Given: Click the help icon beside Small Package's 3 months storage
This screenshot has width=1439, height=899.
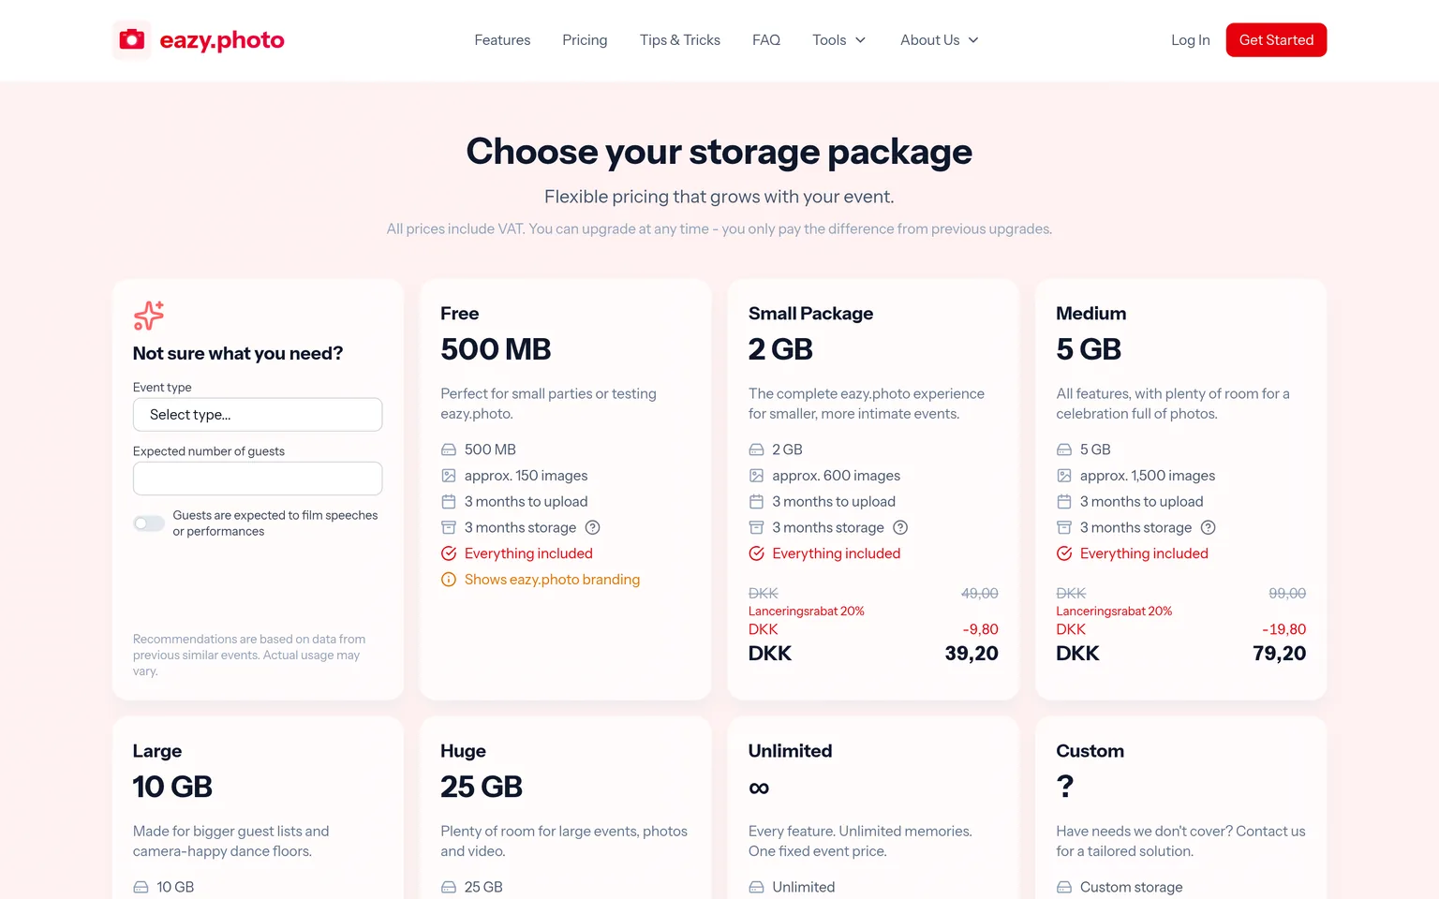Looking at the screenshot, I should point(900,527).
